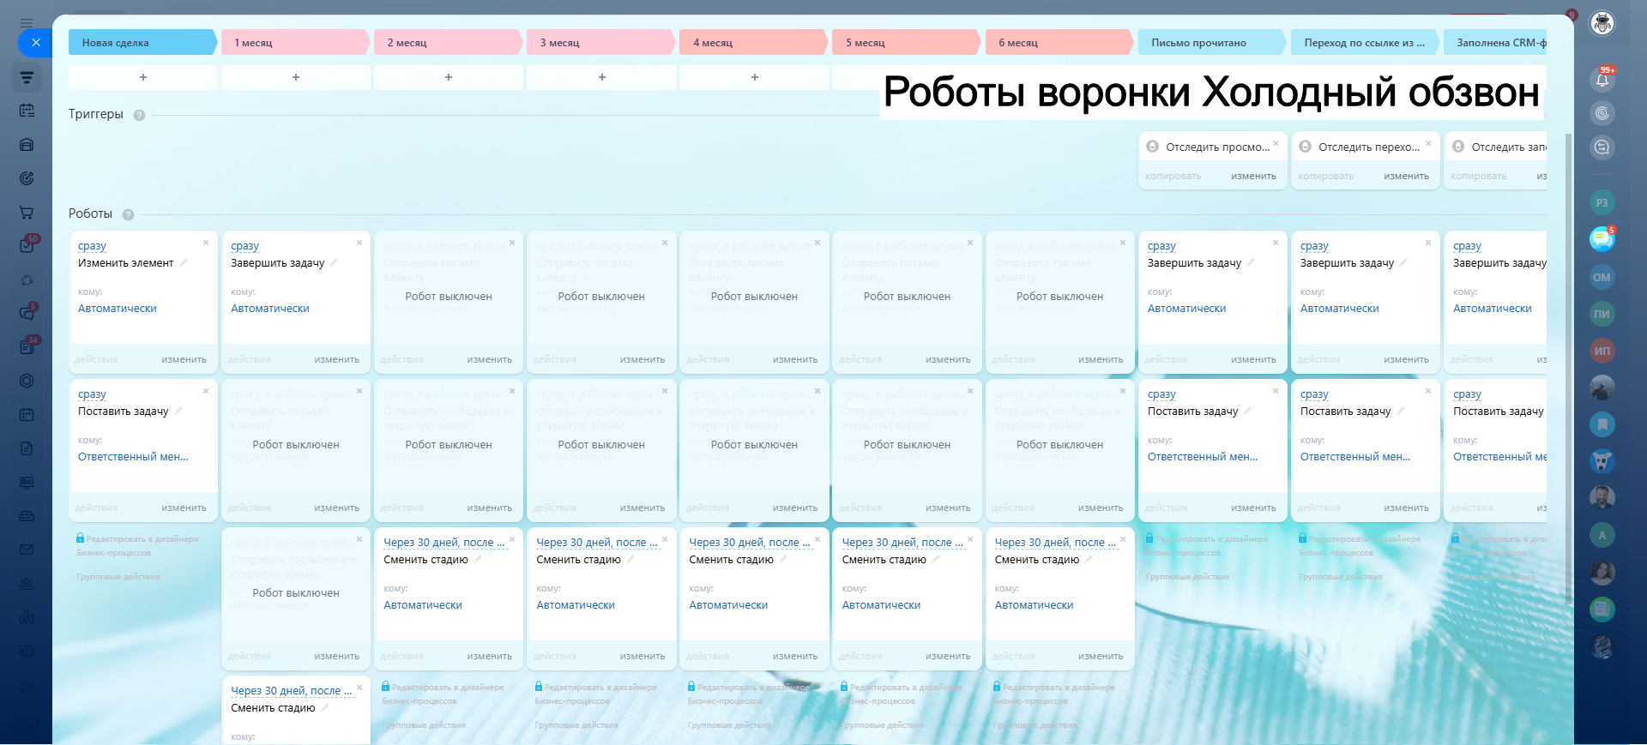Close the robots slider with the blue X
This screenshot has width=1647, height=745.
coord(35,42)
